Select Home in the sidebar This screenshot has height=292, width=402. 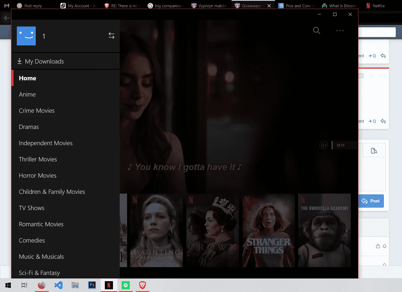(66, 78)
